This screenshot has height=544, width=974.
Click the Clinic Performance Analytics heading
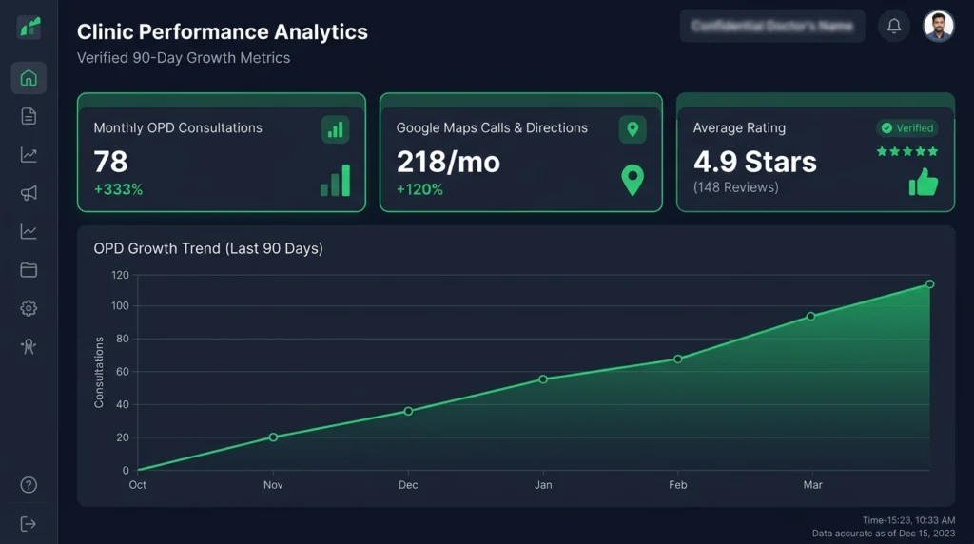pyautogui.click(x=223, y=31)
